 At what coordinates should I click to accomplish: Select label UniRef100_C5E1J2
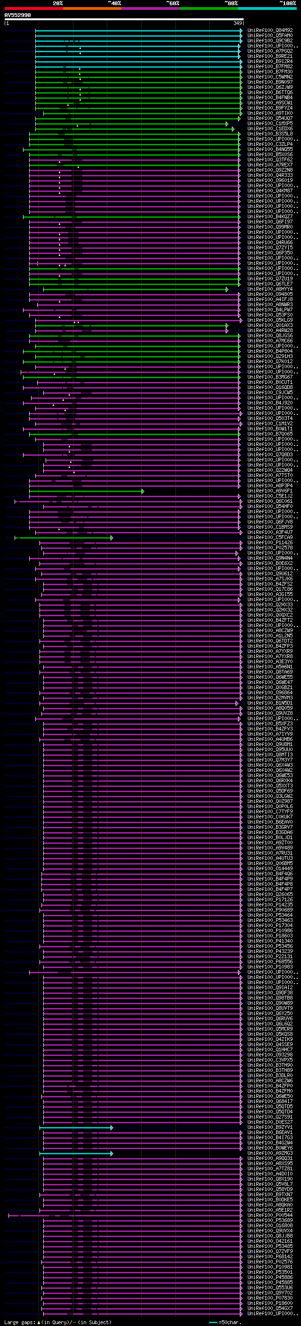click(x=270, y=496)
